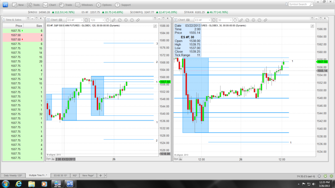Click the green connection status icon at bottom right
Image resolution: width=335 pixels, height=188 pixels.
[331, 176]
